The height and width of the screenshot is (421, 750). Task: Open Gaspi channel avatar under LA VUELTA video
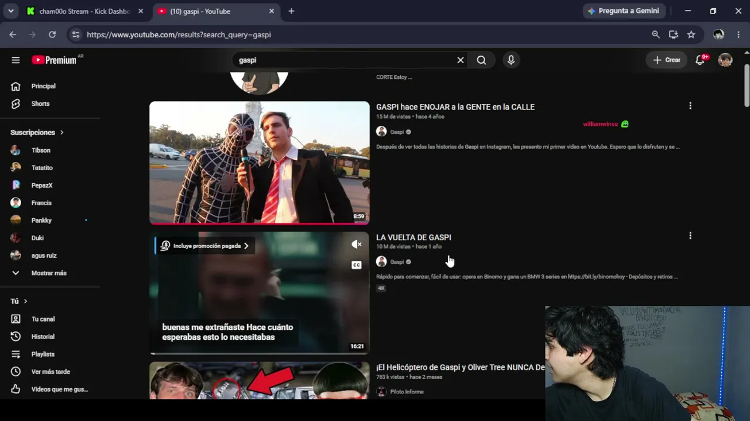tap(381, 261)
